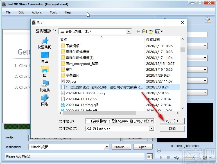Expand the 查找范围 drive dropdown

(x=129, y=31)
